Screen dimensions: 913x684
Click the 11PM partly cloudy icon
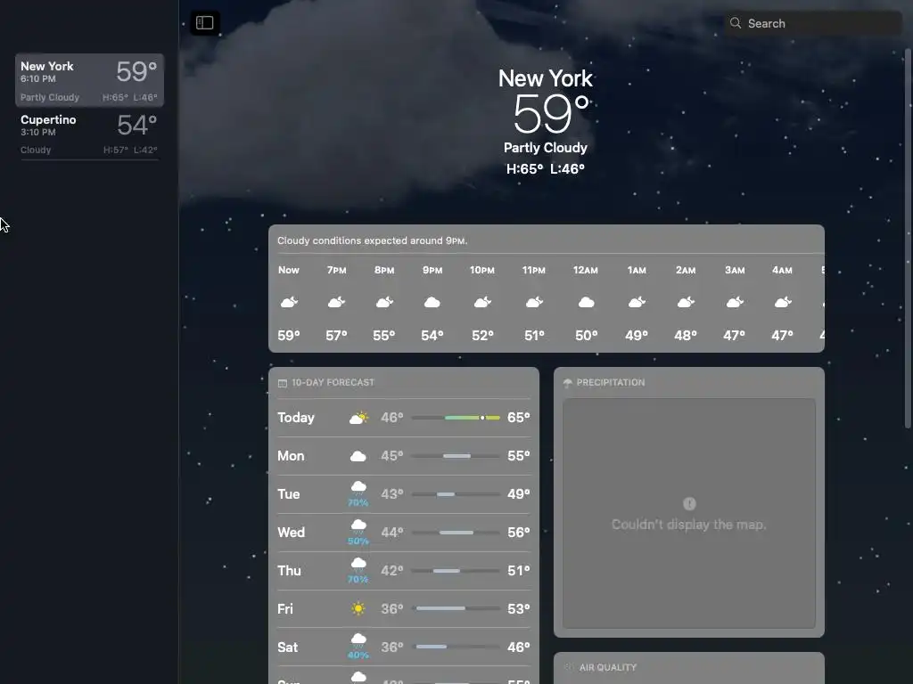click(534, 302)
